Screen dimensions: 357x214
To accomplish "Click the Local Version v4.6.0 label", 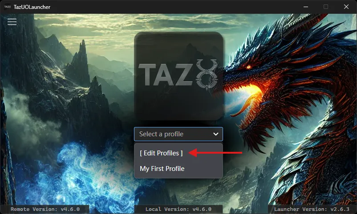I will pos(178,209).
